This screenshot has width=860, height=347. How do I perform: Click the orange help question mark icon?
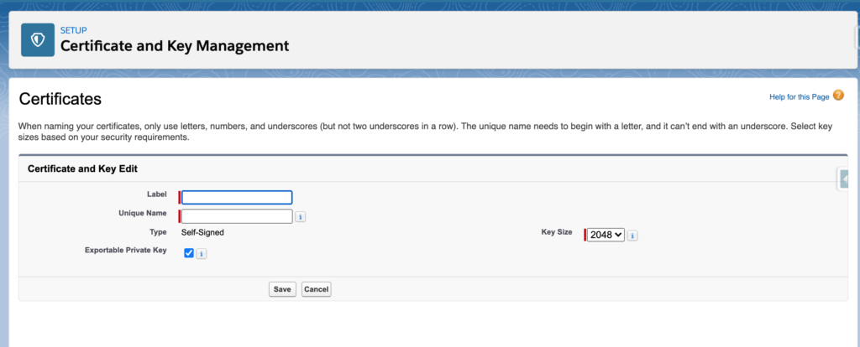tap(838, 96)
